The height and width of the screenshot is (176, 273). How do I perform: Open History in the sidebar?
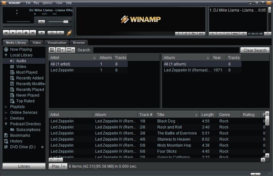pyautogui.click(x=16, y=141)
